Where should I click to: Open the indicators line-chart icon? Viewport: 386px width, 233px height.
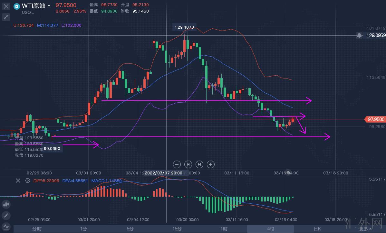6,227
